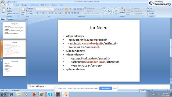Align text left
Screen dimensions: 172x97
[x=66, y=13]
